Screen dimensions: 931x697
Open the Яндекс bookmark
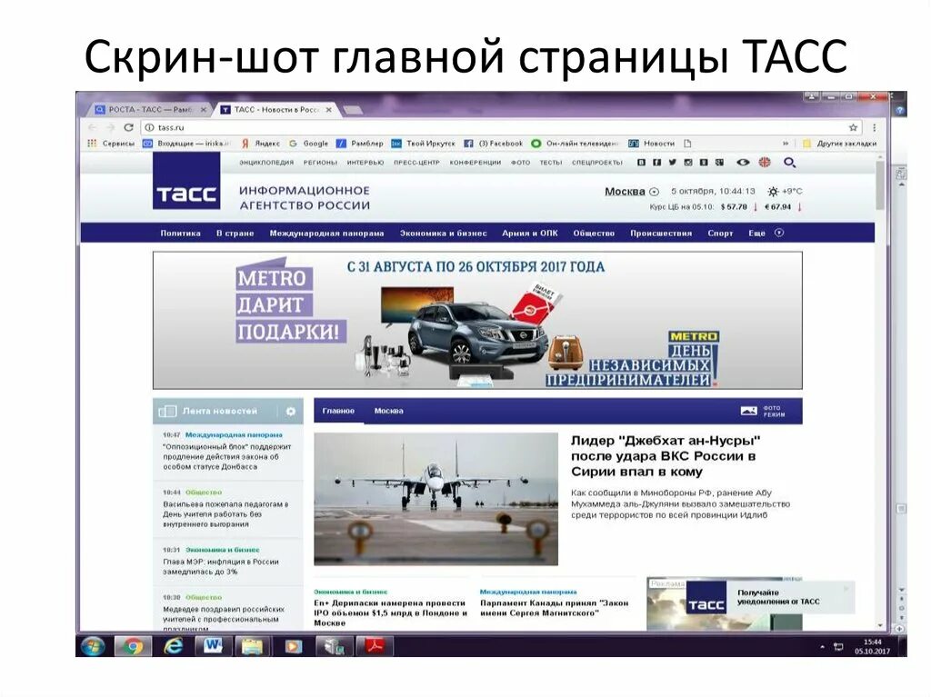[x=260, y=143]
